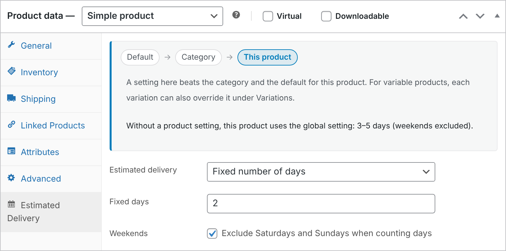Switch to the Inventory tab
Viewport: 506px width, 251px height.
51,72
